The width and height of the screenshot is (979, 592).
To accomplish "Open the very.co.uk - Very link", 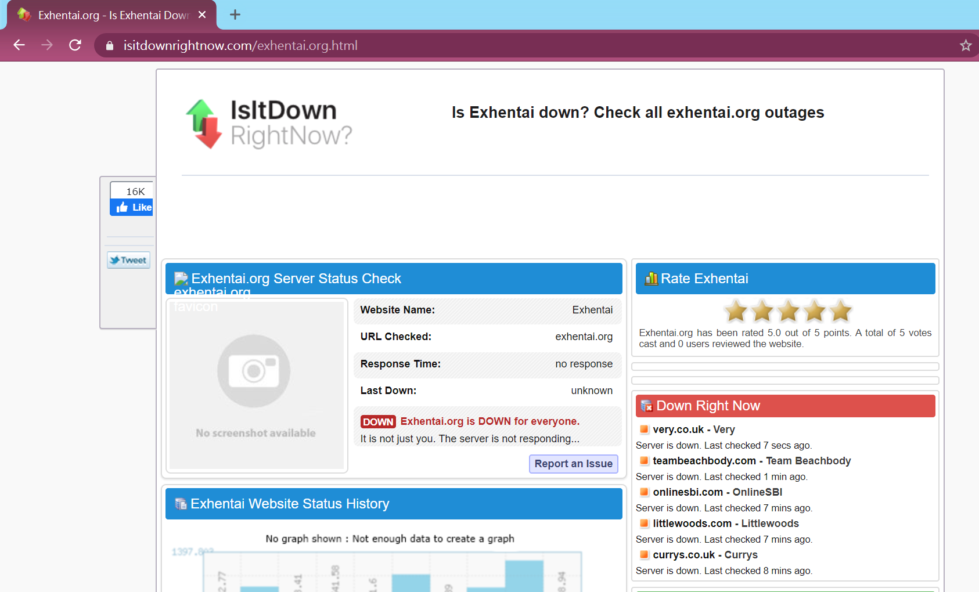I will coord(694,429).
